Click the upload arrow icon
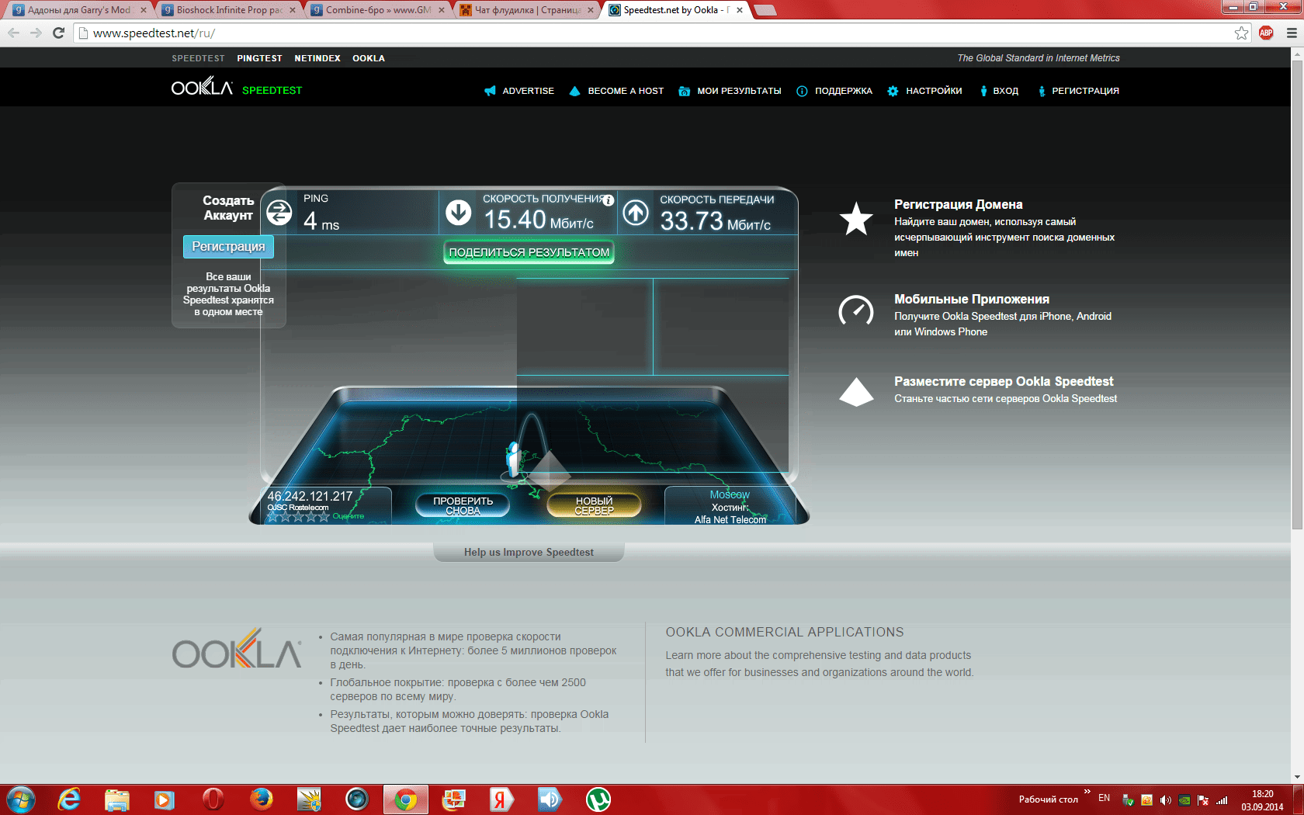This screenshot has height=815, width=1304. pos(636,213)
